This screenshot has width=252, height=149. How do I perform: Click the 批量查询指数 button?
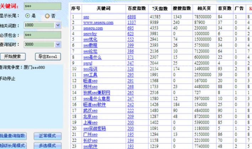coord(13,136)
